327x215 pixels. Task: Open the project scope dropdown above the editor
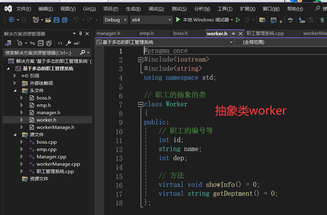coord(164,42)
